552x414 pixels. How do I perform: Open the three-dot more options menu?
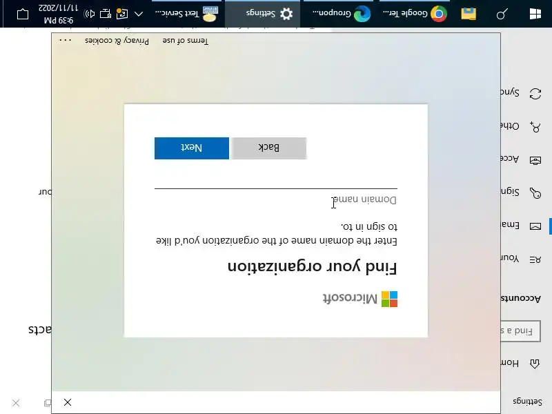(65, 41)
